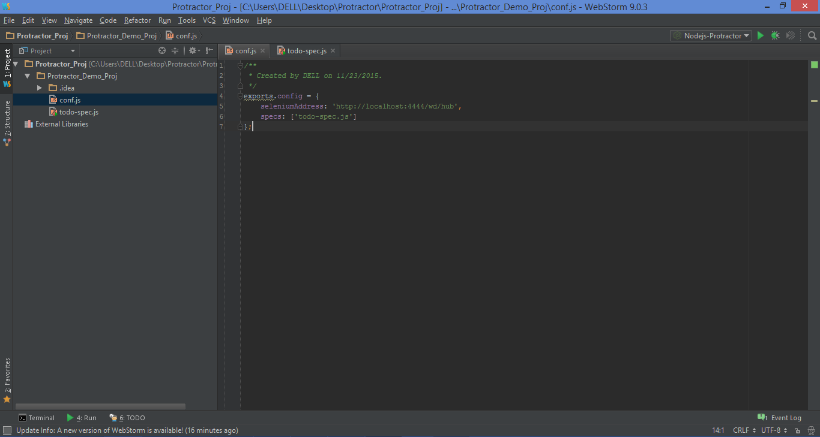
Task: Start debugging with the bug icon
Action: 775,35
